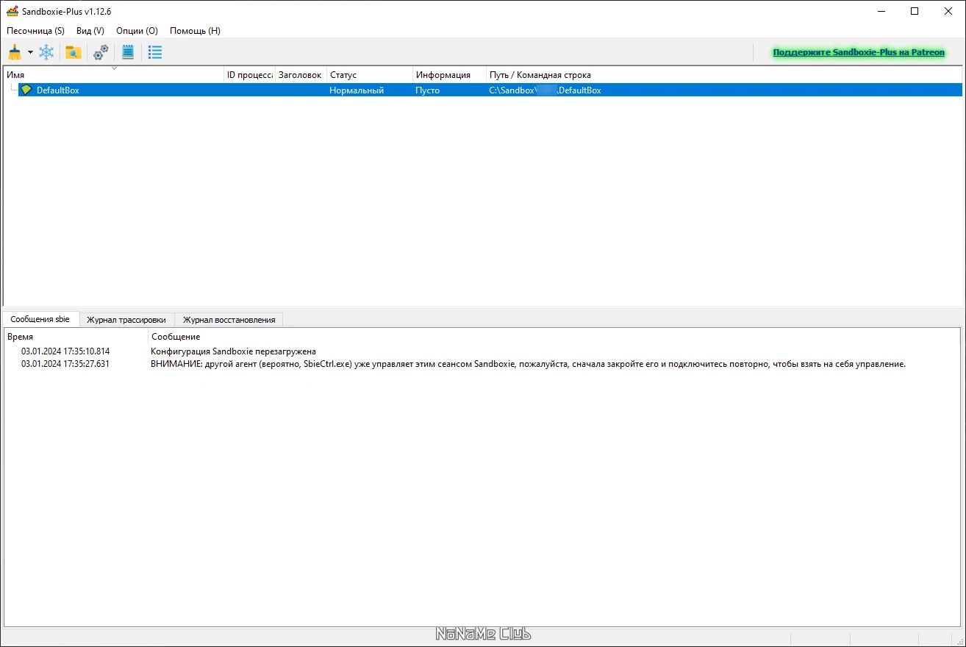Select the 17:35:10.814 log timestamp
This screenshot has height=647, width=966.
[x=65, y=351]
